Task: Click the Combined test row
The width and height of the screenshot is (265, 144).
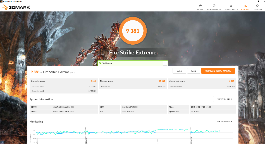Action: pyautogui.click(x=202, y=86)
